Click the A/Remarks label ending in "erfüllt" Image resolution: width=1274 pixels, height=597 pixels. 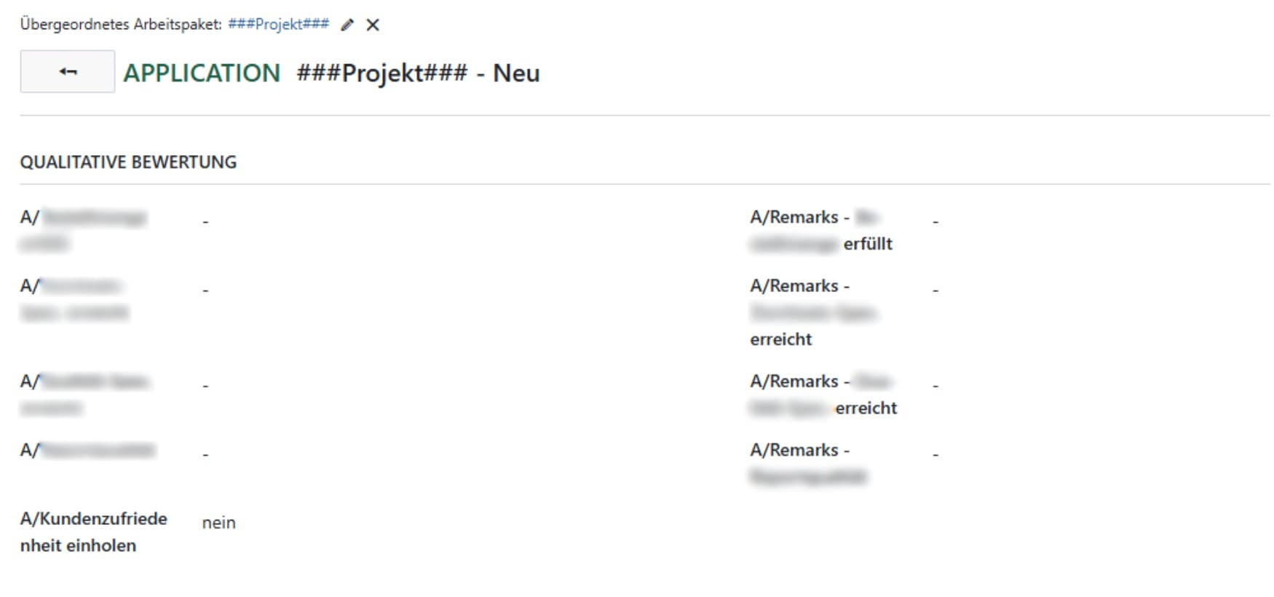click(x=821, y=230)
